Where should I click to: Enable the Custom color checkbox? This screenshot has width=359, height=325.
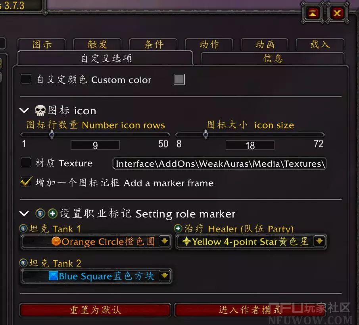(26, 79)
